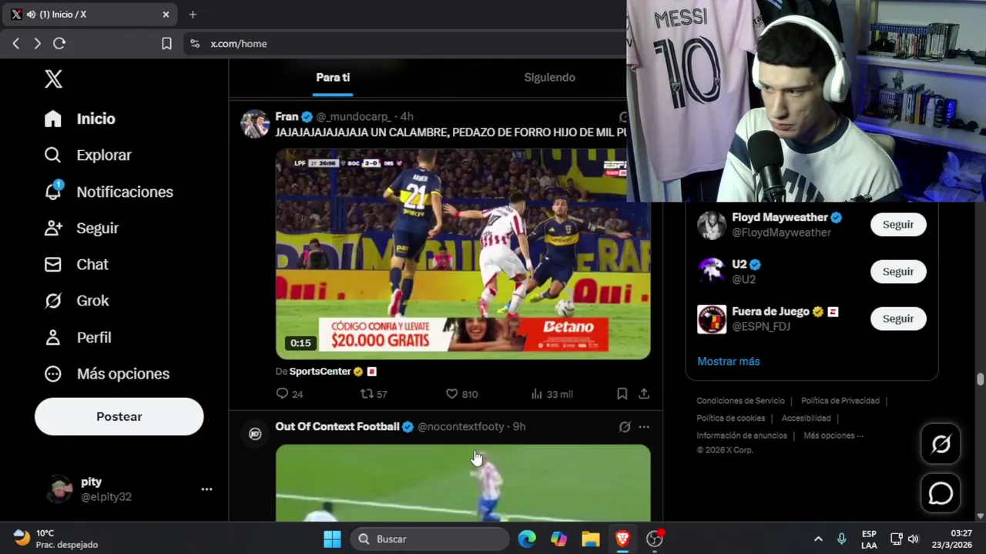Open Perfil person icon
Viewport: 986px width, 554px height.
pos(52,337)
